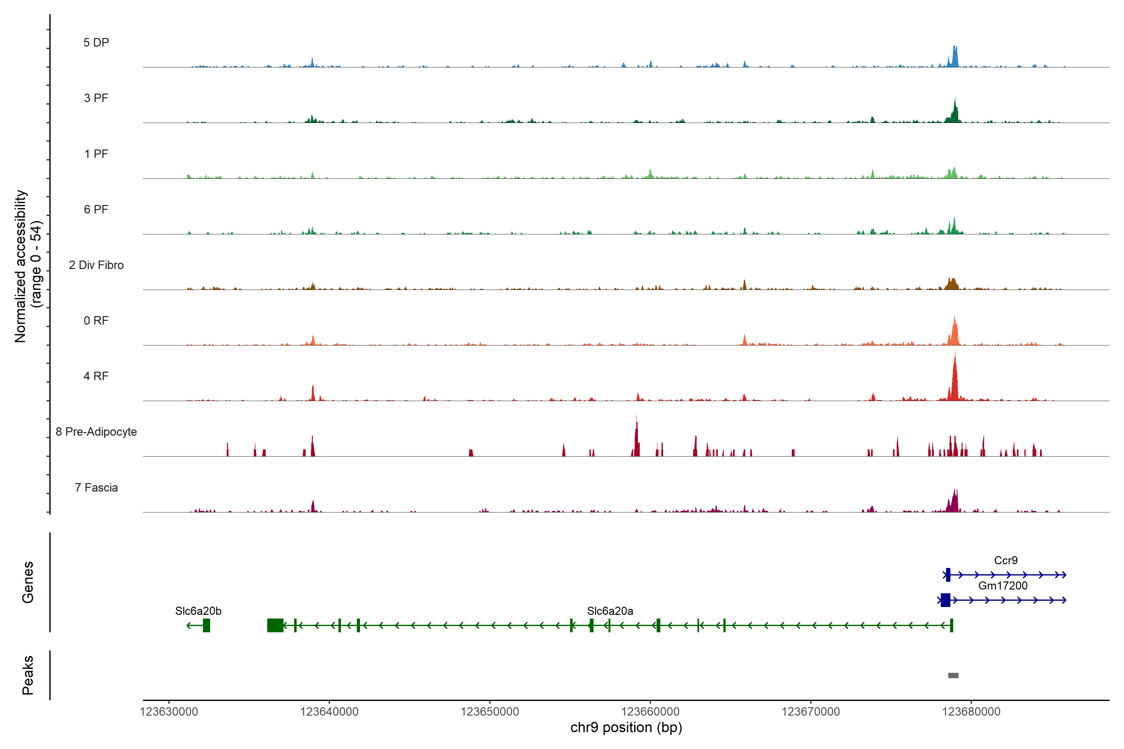Click the 123640000 axis tick label
Image resolution: width=1124 pixels, height=749 pixels.
(x=329, y=712)
